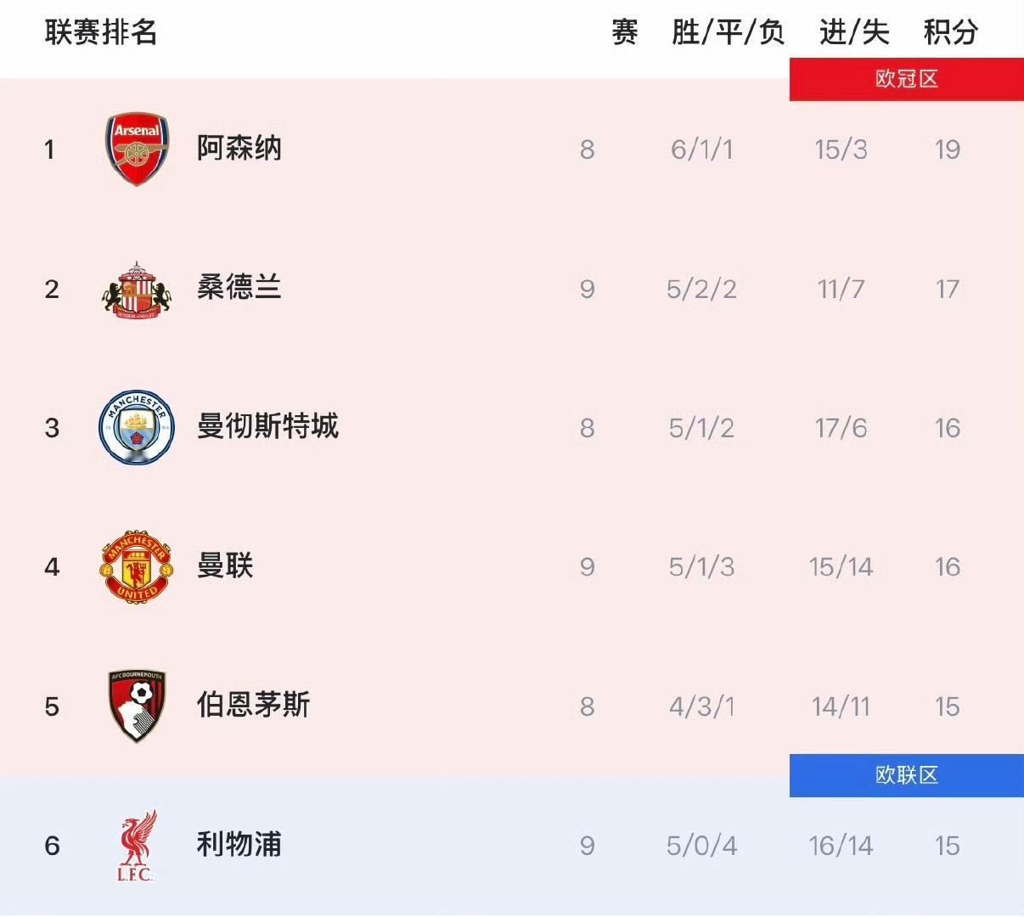Open the 阿森纳 team name

(239, 149)
